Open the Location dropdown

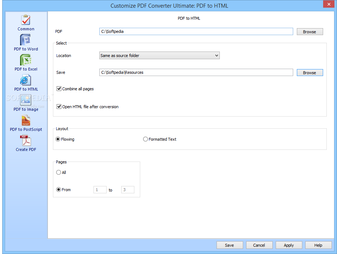[159, 56]
